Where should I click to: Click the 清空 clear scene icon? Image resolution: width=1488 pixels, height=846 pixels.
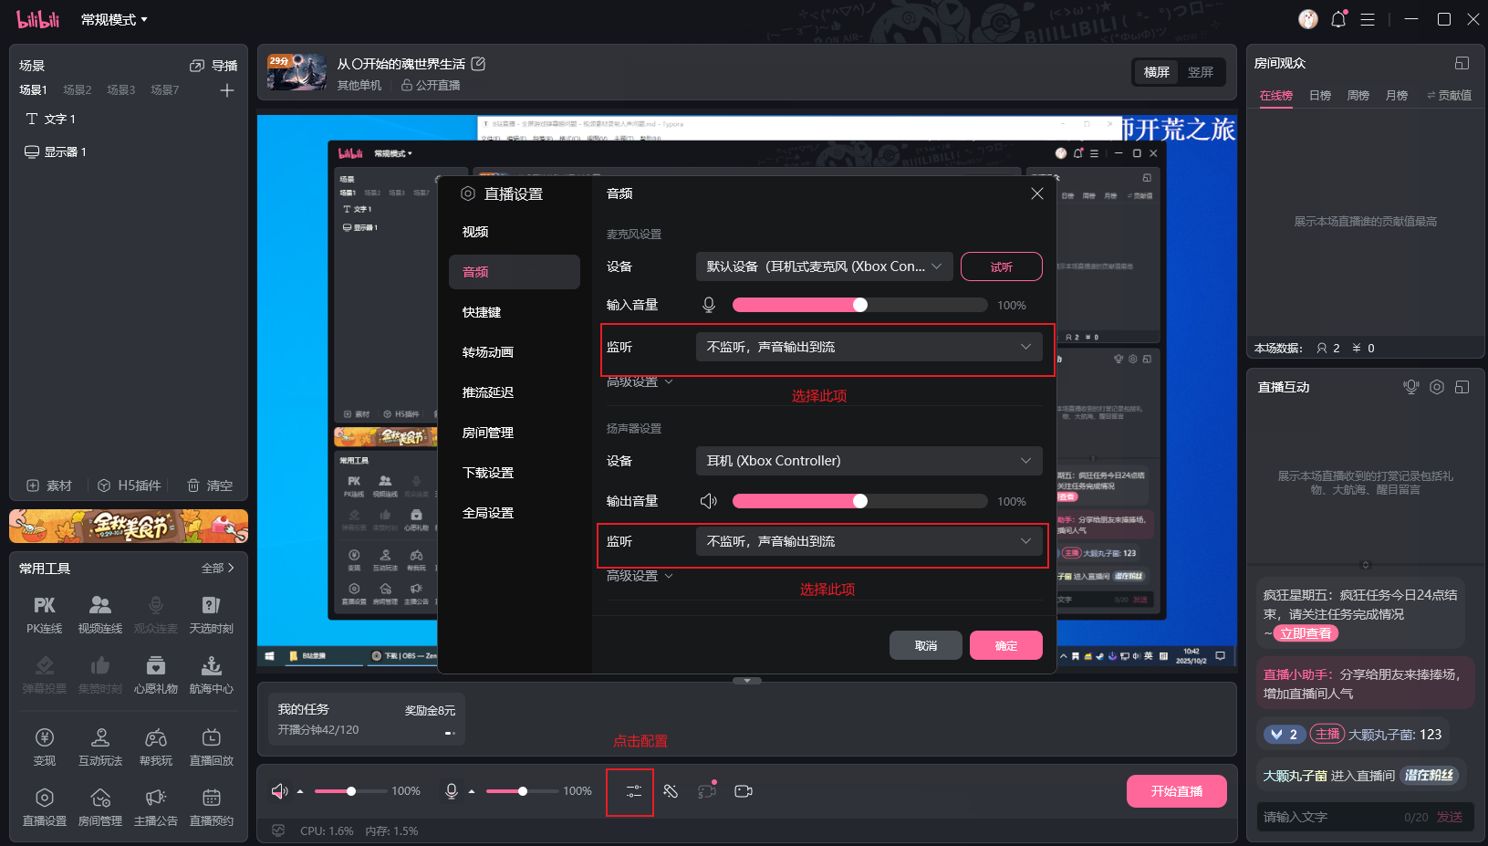tap(210, 486)
